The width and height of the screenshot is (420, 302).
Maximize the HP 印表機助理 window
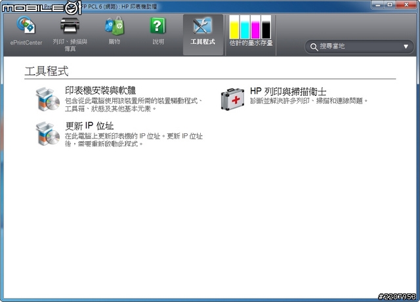pyautogui.click(x=390, y=5)
